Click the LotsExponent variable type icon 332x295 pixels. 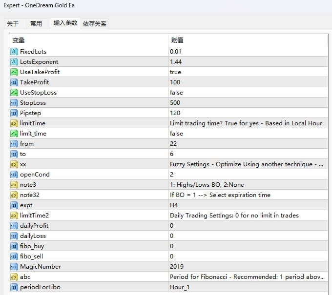14,62
